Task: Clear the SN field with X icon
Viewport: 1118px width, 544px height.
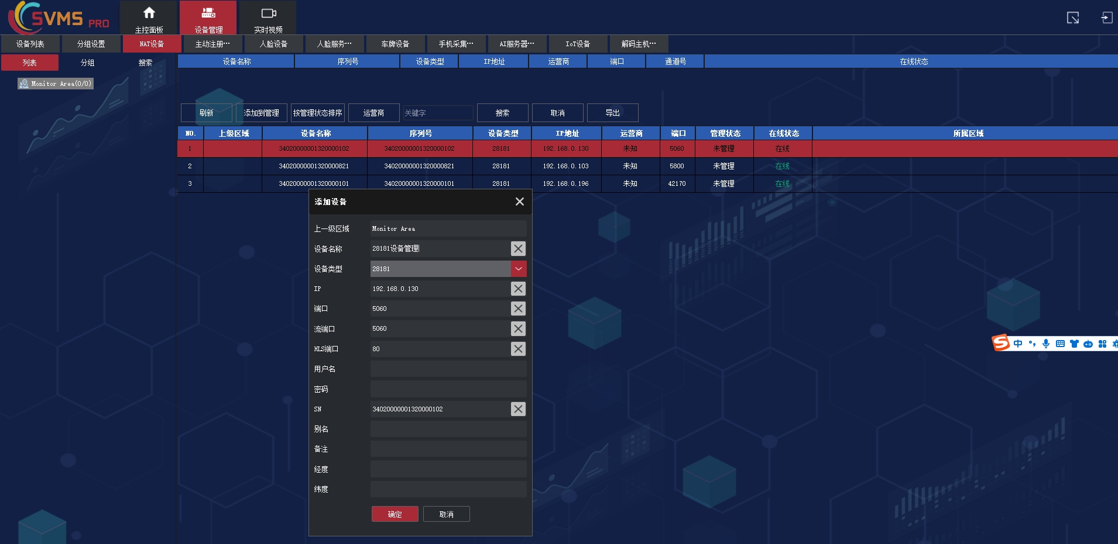Action: click(518, 409)
